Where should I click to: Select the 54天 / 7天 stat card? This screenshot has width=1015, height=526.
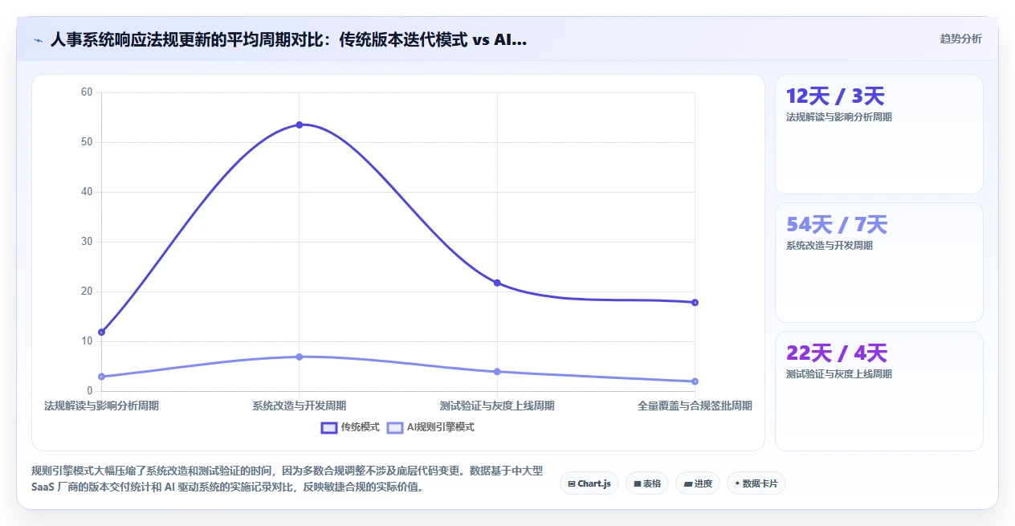coord(878,263)
